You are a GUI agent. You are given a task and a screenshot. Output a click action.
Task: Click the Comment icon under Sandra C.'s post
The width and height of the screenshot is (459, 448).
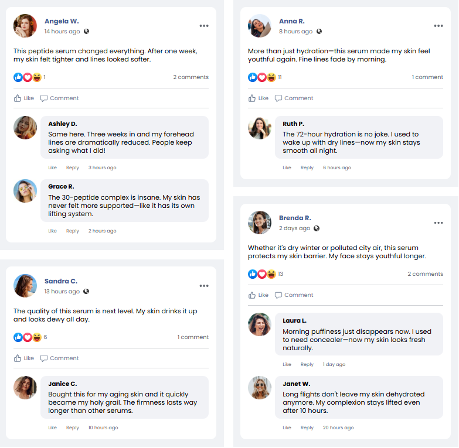coord(44,358)
